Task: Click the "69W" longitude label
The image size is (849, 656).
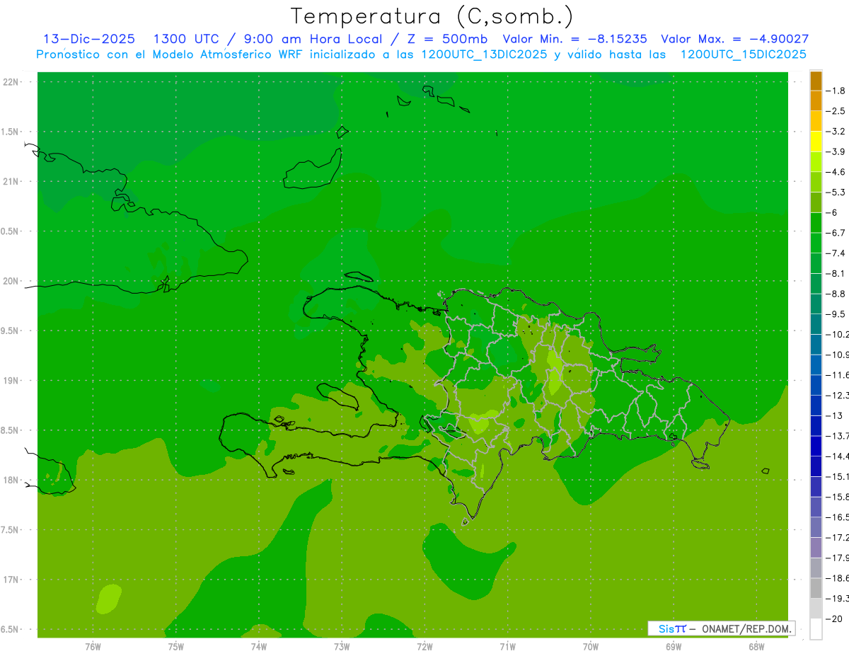Action: (674, 645)
